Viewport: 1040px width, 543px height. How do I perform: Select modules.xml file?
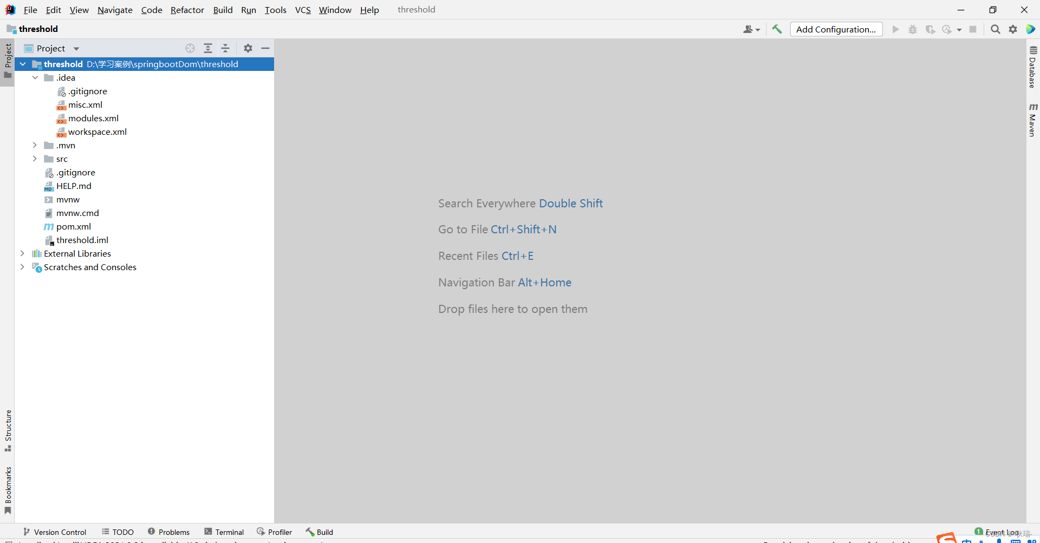[93, 119]
